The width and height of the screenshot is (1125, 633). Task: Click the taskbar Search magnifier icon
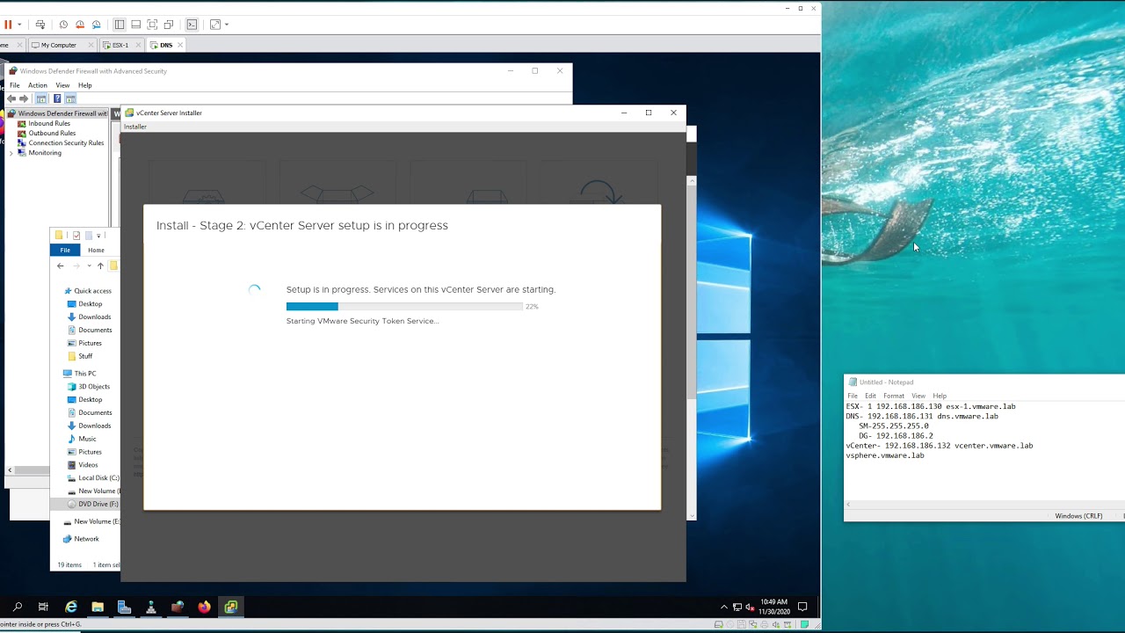17,607
